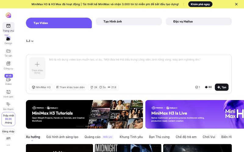
Task: Select the Biến Hì category tab
Action: point(226,137)
